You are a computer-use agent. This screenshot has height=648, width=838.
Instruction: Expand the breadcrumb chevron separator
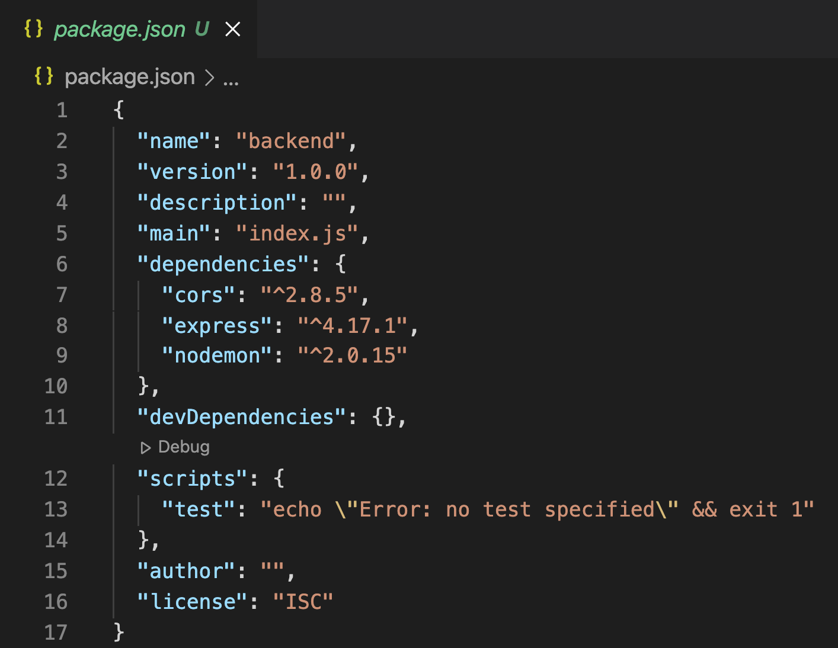[209, 78]
